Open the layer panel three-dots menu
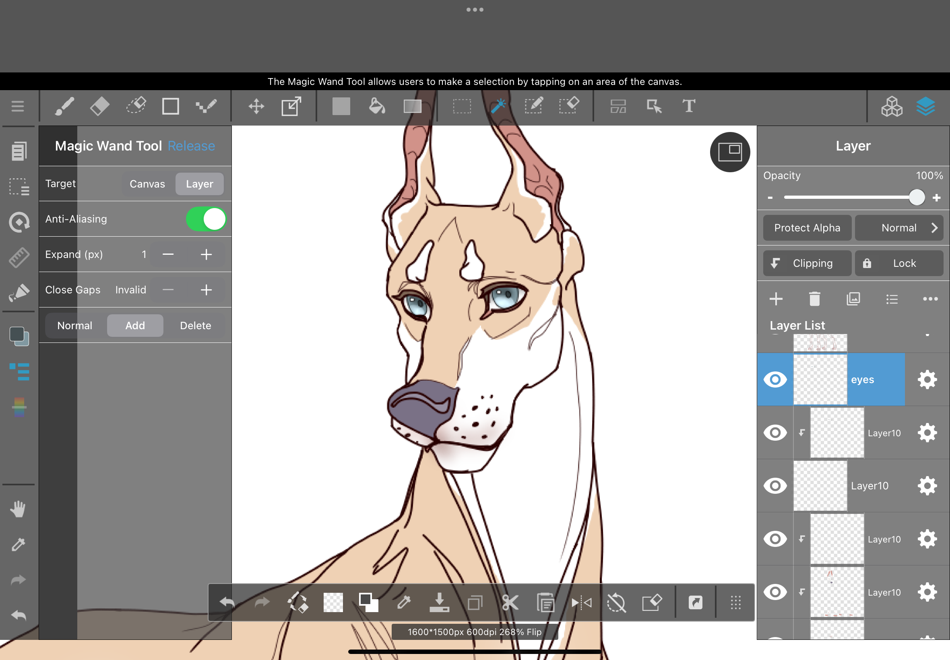950x660 pixels. 930,299
